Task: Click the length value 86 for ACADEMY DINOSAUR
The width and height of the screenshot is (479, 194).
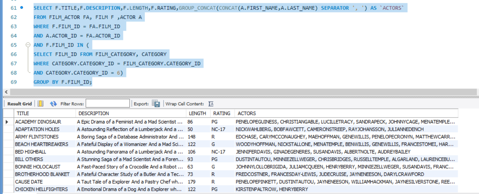Action: click(x=198, y=122)
